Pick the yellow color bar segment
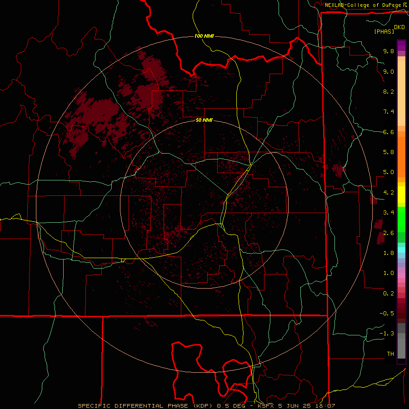This screenshot has height=409, width=409. (x=401, y=195)
